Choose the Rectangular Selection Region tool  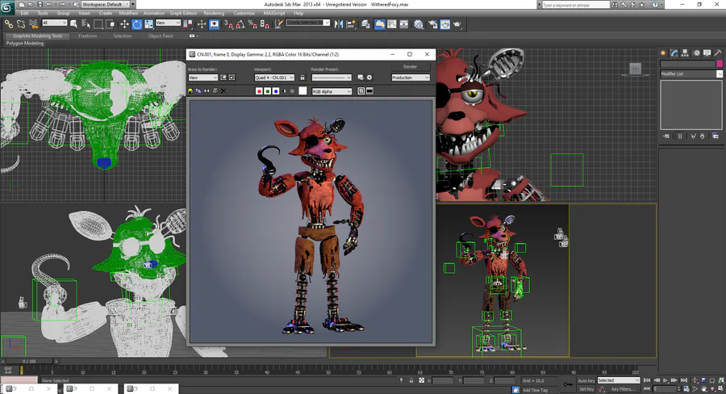point(98,24)
